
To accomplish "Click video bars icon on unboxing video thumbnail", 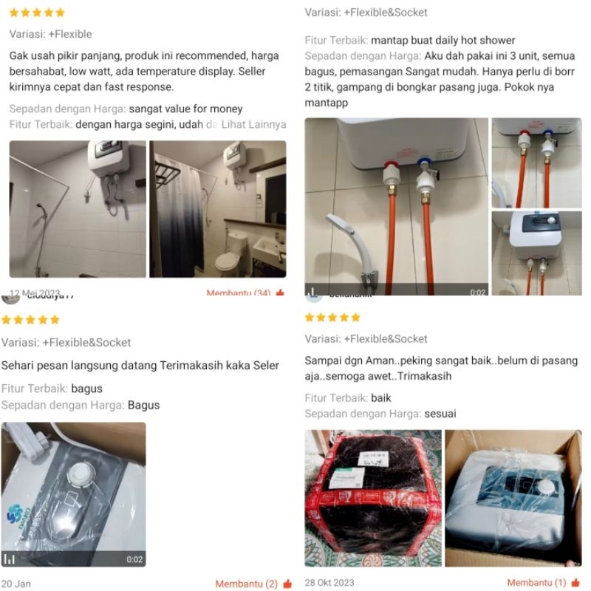I will coord(9,559).
